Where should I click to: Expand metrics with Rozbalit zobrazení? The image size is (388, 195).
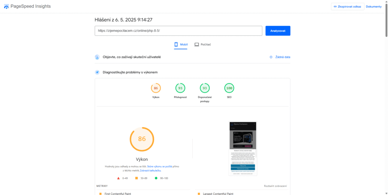pyautogui.click(x=275, y=186)
